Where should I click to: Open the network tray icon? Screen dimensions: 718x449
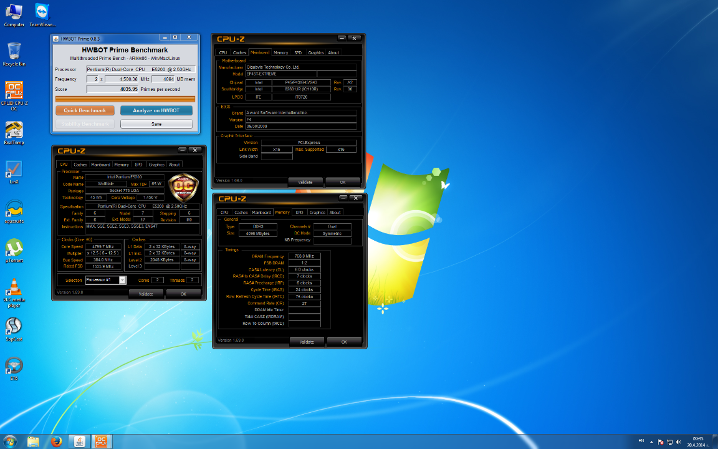coord(669,442)
